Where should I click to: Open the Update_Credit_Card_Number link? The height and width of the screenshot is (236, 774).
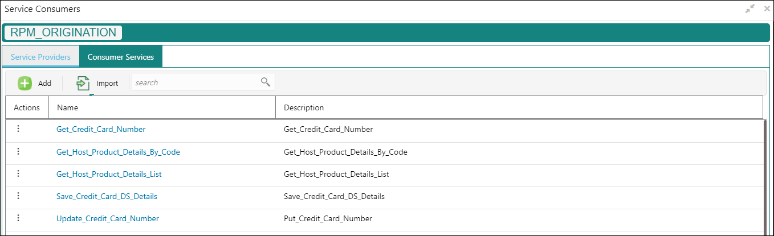(x=108, y=218)
